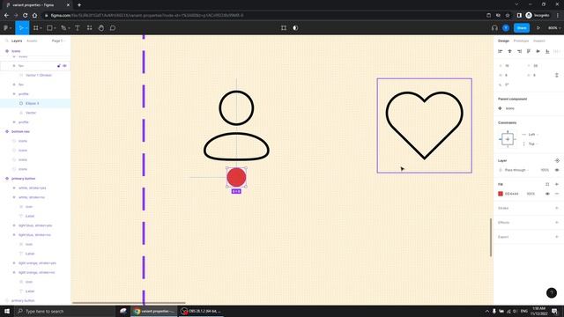The width and height of the screenshot is (564, 317).
Task: Open Windows Start menu
Action: (7, 311)
